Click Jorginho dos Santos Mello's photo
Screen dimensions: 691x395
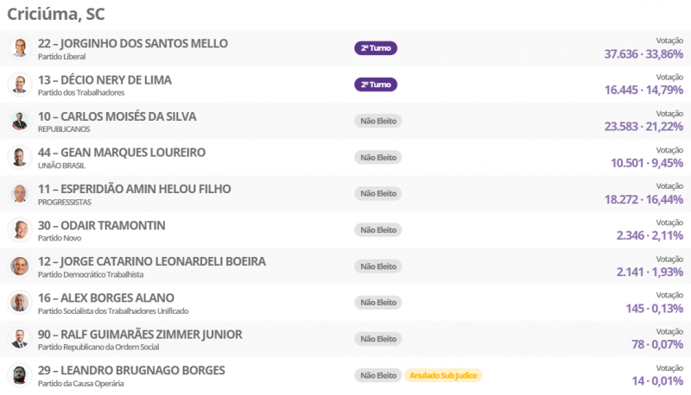(x=19, y=48)
